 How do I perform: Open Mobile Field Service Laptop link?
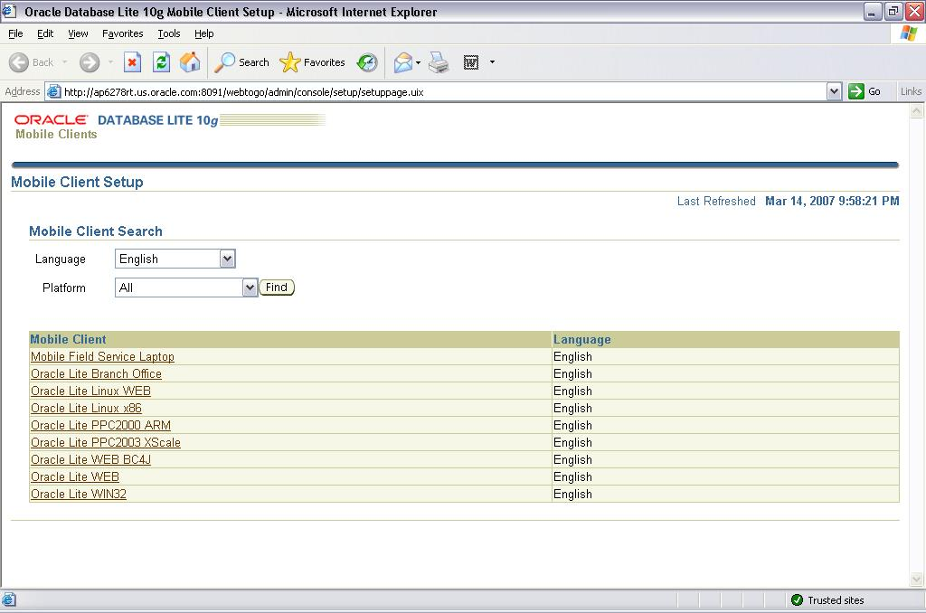pyautogui.click(x=102, y=357)
